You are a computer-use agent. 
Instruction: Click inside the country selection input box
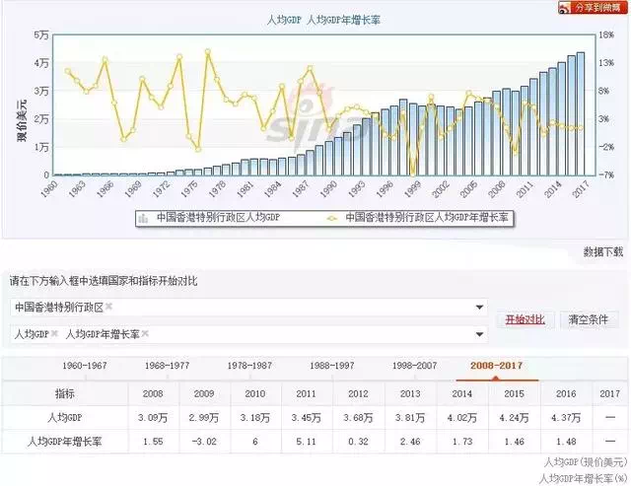pos(248,308)
